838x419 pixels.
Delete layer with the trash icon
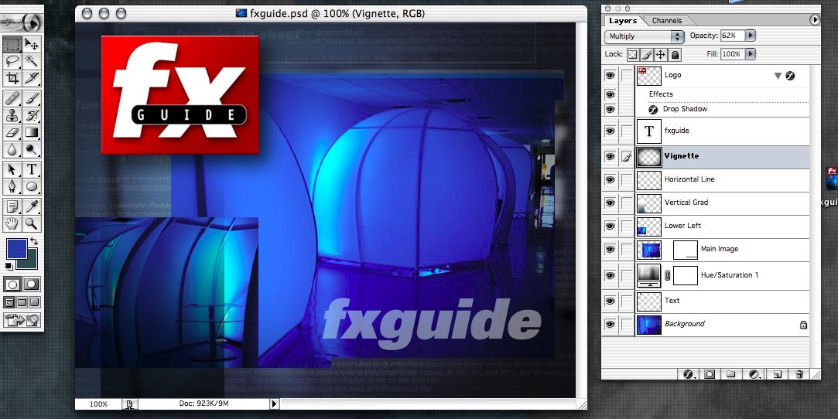click(x=799, y=374)
